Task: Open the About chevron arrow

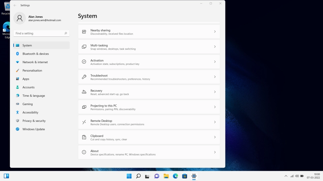Action: pos(215,152)
